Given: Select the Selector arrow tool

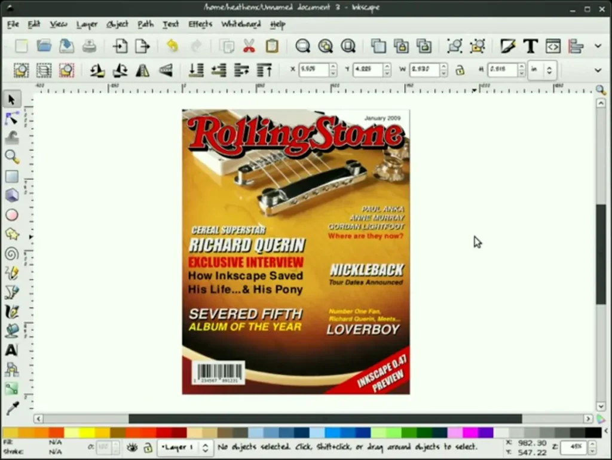Looking at the screenshot, I should click(11, 100).
